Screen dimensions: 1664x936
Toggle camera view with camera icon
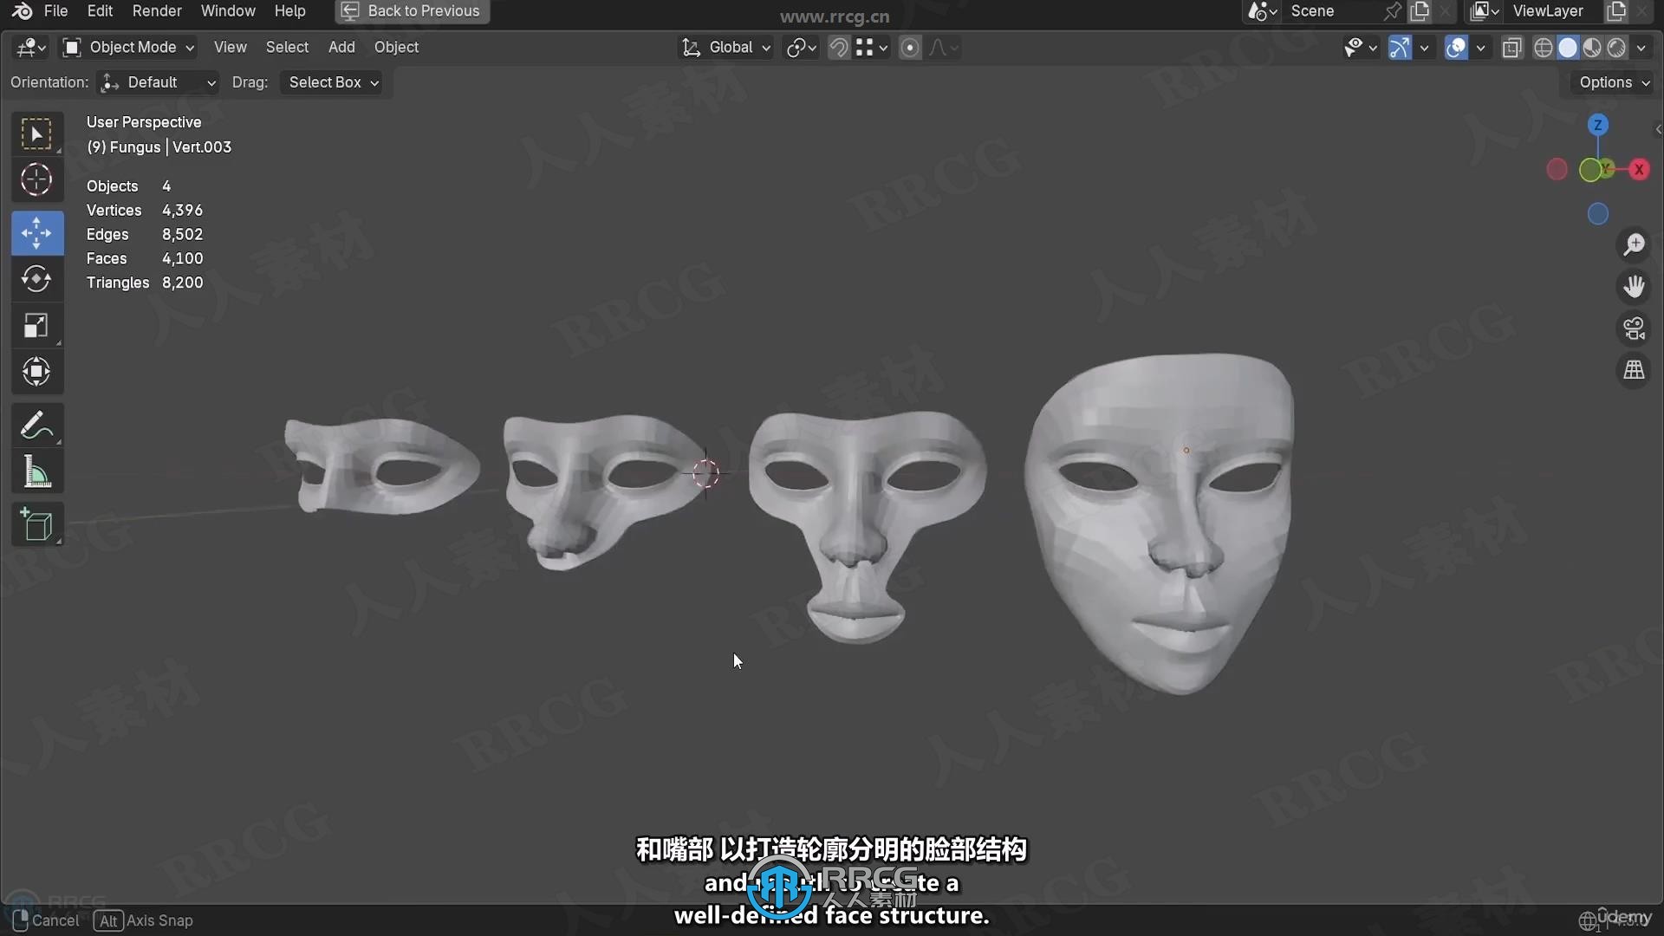1634,328
